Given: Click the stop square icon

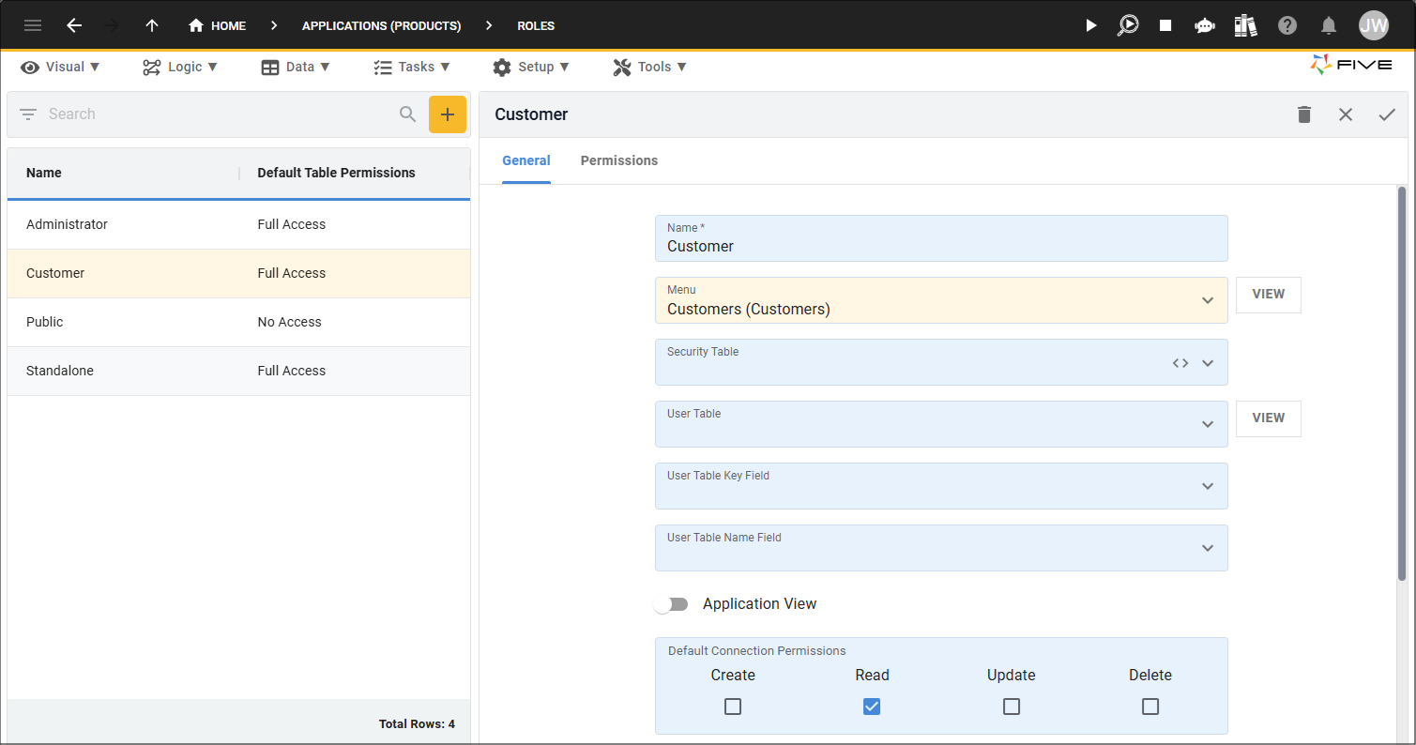Looking at the screenshot, I should click(1165, 25).
